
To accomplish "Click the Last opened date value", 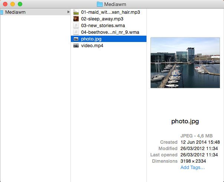I will (199, 155).
